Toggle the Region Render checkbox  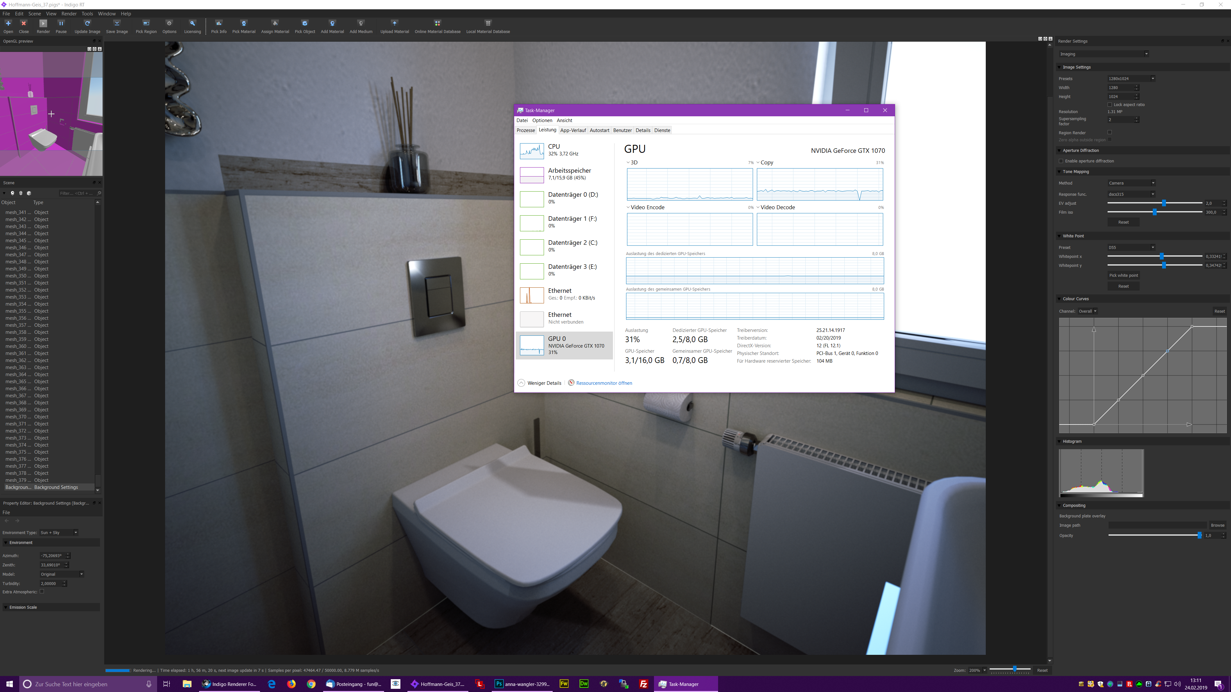[1110, 132]
